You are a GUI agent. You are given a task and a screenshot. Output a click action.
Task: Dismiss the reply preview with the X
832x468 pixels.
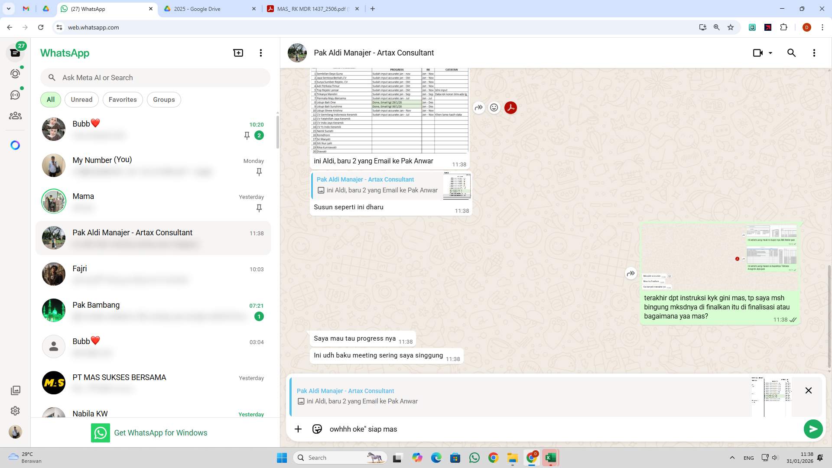808,390
